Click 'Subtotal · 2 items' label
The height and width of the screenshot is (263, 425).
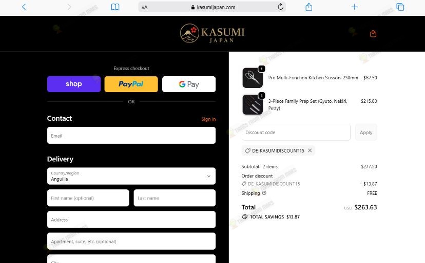pos(259,166)
